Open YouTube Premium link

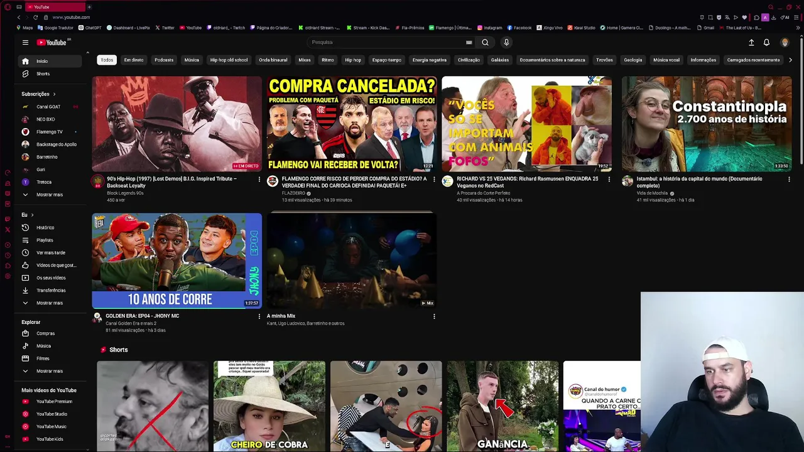point(50,401)
